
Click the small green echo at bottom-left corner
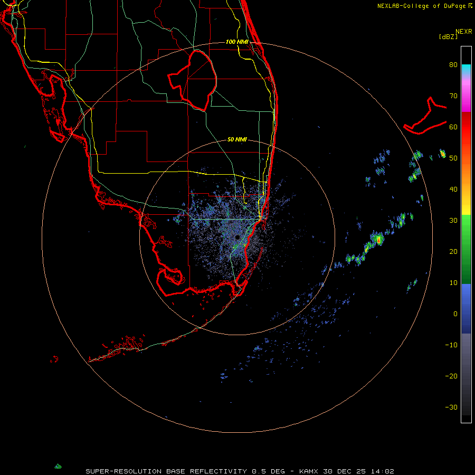(58, 466)
